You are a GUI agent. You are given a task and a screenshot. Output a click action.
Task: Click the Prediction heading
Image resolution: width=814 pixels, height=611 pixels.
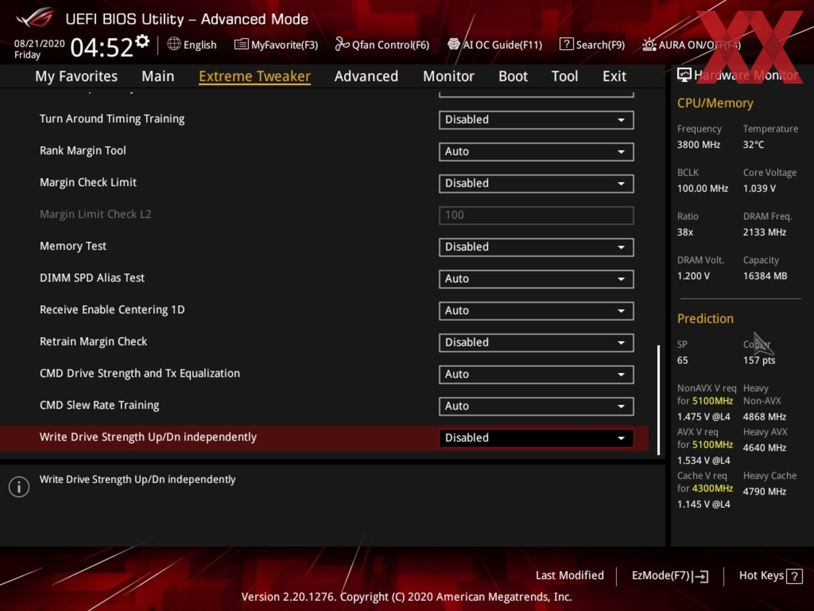705,319
